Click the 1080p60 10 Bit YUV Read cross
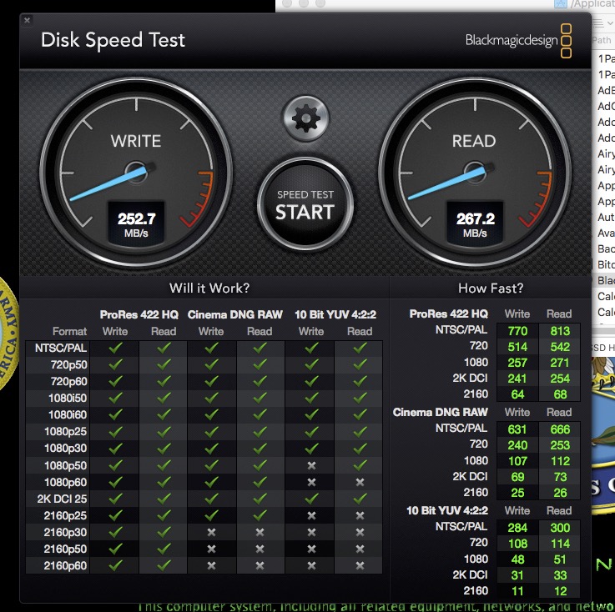This screenshot has height=612, width=615. coord(360,482)
